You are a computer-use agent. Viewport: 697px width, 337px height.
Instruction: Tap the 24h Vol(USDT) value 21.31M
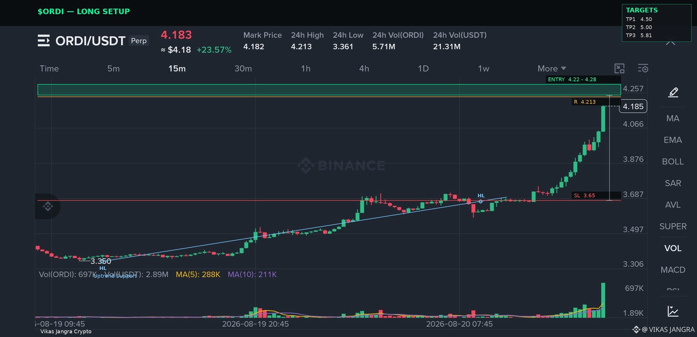point(447,47)
